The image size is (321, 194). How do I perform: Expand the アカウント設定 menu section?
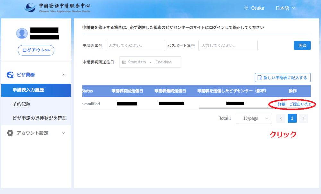pos(63,133)
